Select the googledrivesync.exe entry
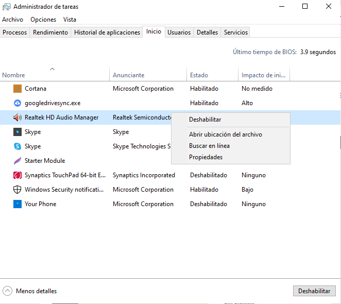 click(53, 103)
